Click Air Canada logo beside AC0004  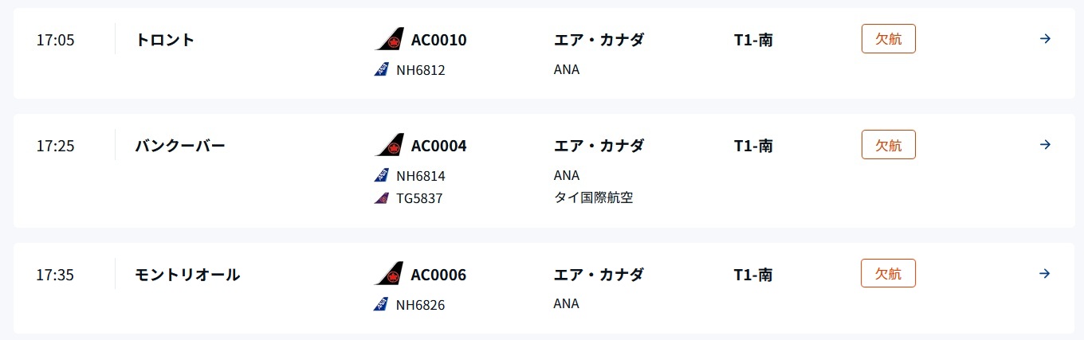point(389,145)
